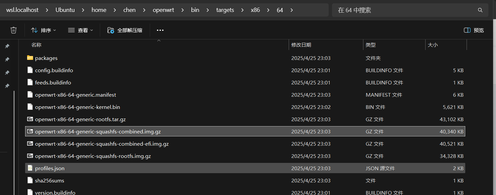The height and width of the screenshot is (195, 496).
Task: Click the 全部解压缩 extract all button
Action: click(125, 30)
